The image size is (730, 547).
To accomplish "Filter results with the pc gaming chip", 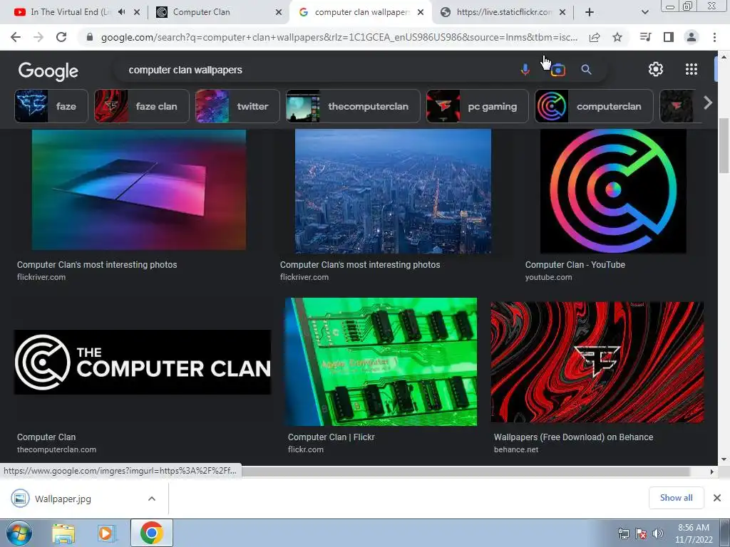I will pos(477,106).
